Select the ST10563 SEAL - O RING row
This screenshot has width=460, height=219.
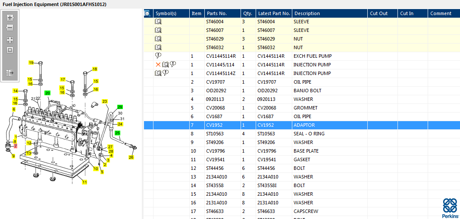pos(302,134)
